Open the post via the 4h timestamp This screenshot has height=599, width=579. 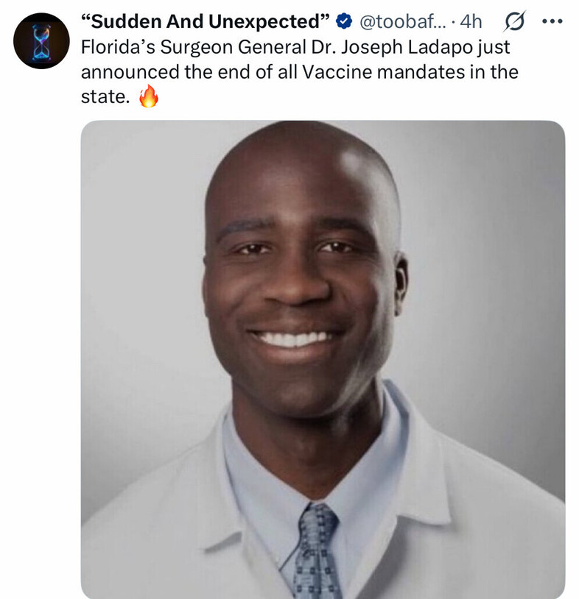tap(471, 21)
